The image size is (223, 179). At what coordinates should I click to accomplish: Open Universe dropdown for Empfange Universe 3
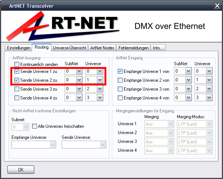point(209,89)
